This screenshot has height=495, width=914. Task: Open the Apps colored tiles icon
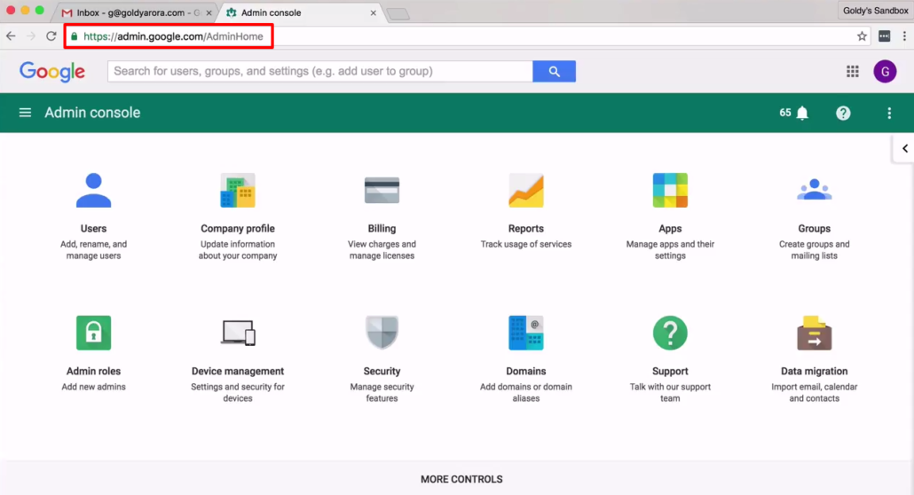tap(670, 190)
